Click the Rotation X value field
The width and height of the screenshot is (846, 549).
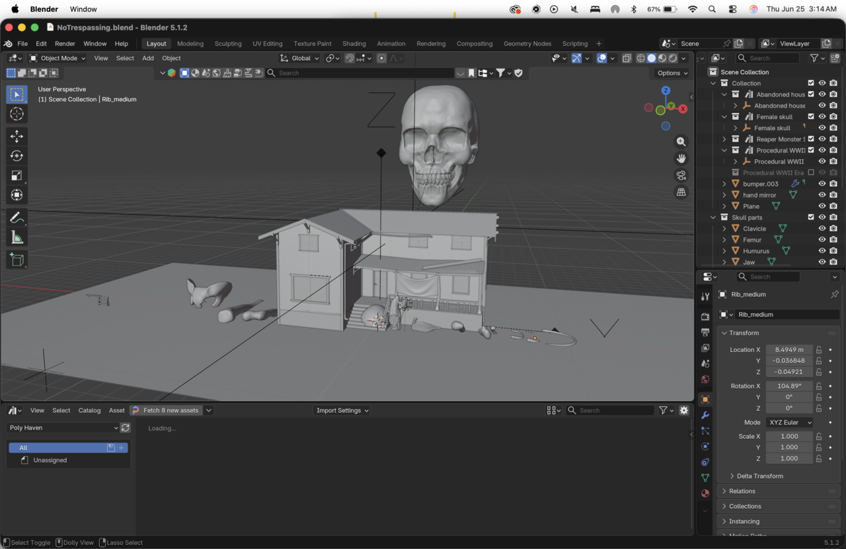click(789, 386)
